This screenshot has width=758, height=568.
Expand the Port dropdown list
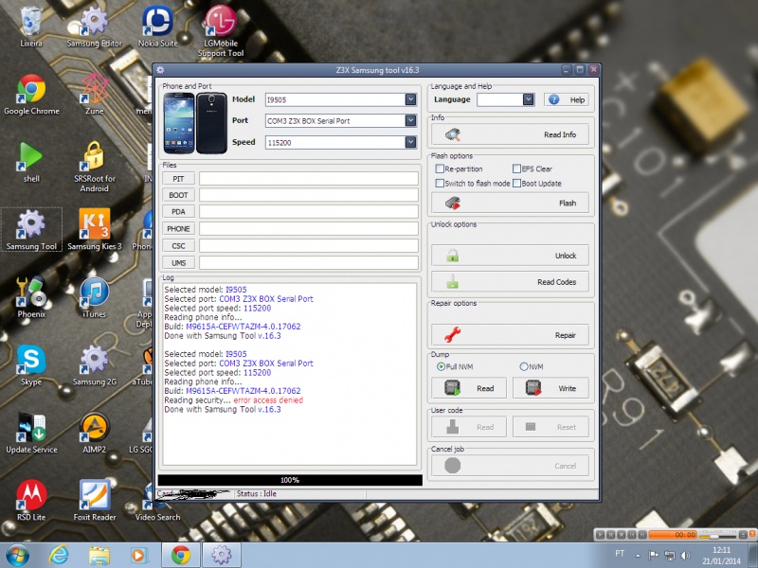410,121
